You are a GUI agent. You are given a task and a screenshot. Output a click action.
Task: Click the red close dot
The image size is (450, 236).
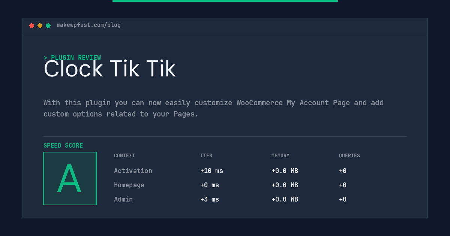[31, 25]
